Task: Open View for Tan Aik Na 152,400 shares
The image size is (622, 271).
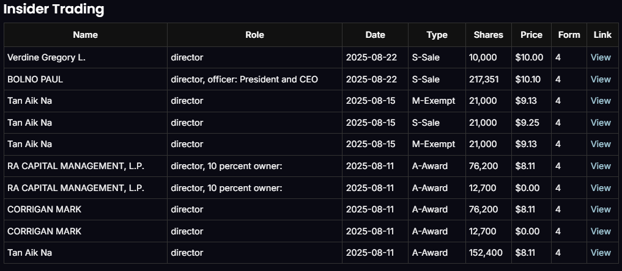Action: (601, 253)
